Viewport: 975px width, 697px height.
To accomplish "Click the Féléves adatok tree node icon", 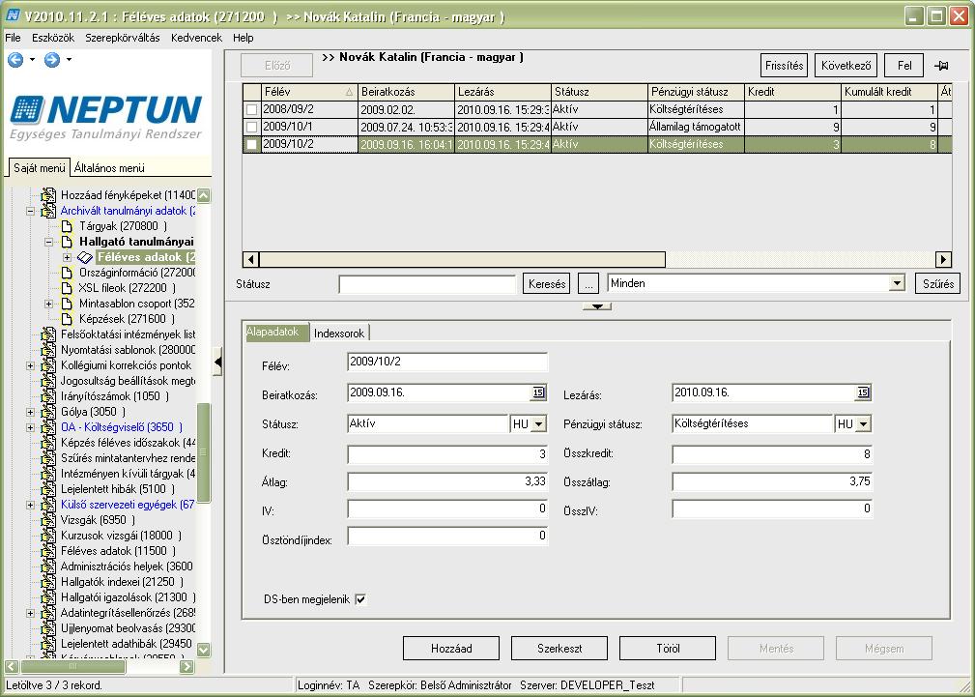I will point(85,257).
